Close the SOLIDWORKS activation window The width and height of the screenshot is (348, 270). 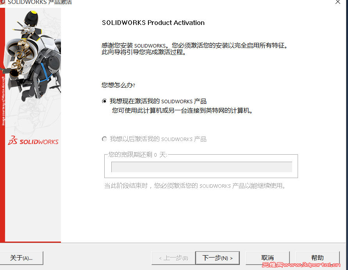(338, 2)
